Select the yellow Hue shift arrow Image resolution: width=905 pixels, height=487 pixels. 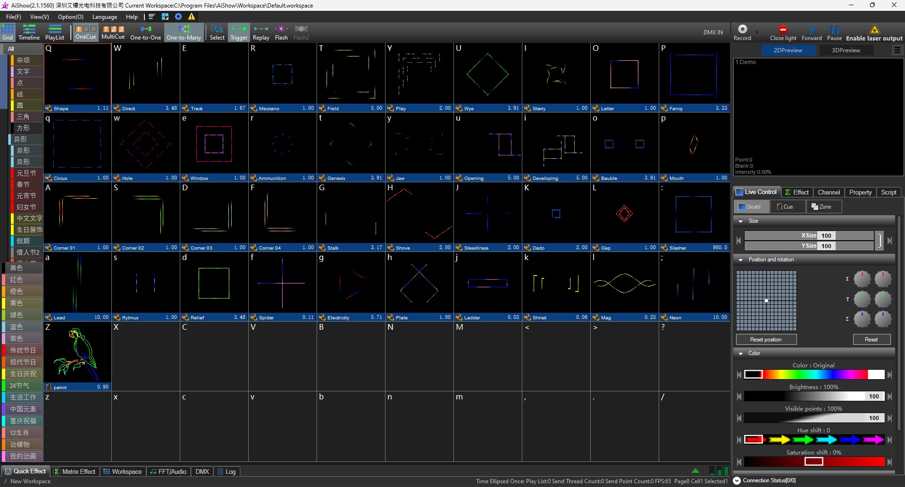(x=779, y=439)
